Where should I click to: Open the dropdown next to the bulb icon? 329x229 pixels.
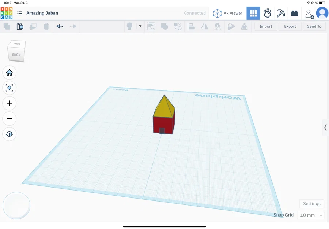click(140, 26)
